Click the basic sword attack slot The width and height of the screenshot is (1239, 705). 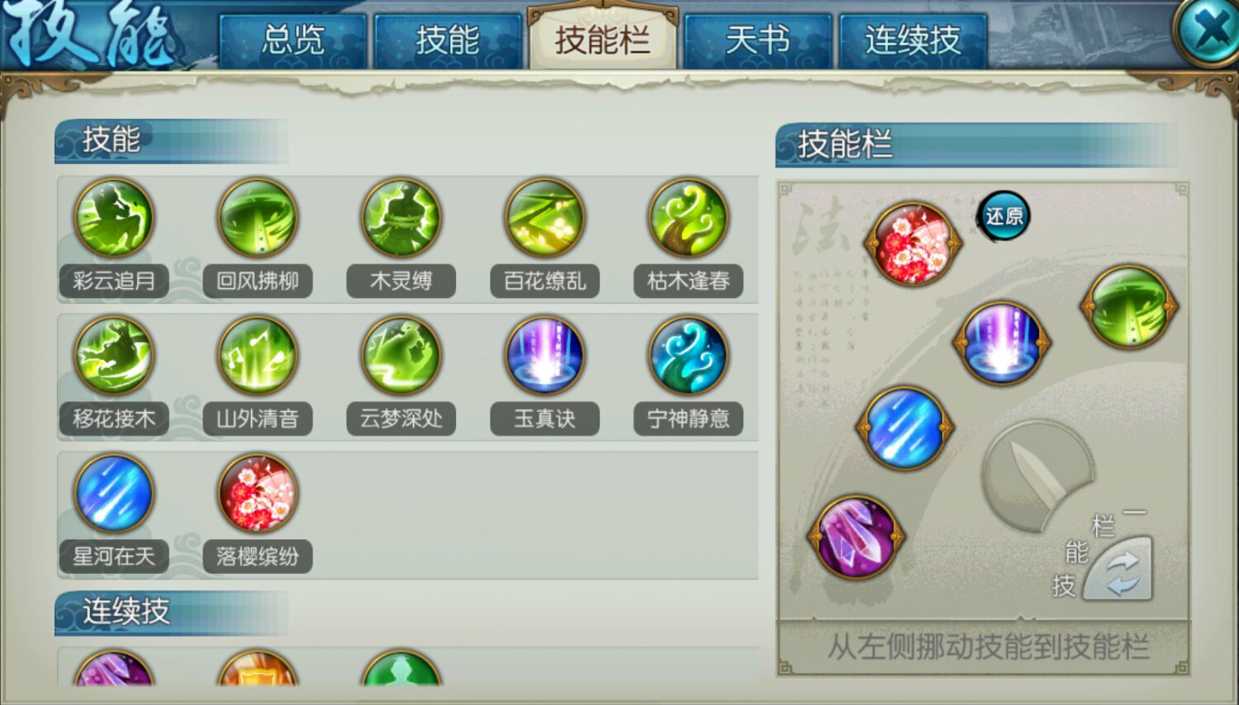click(x=1037, y=476)
